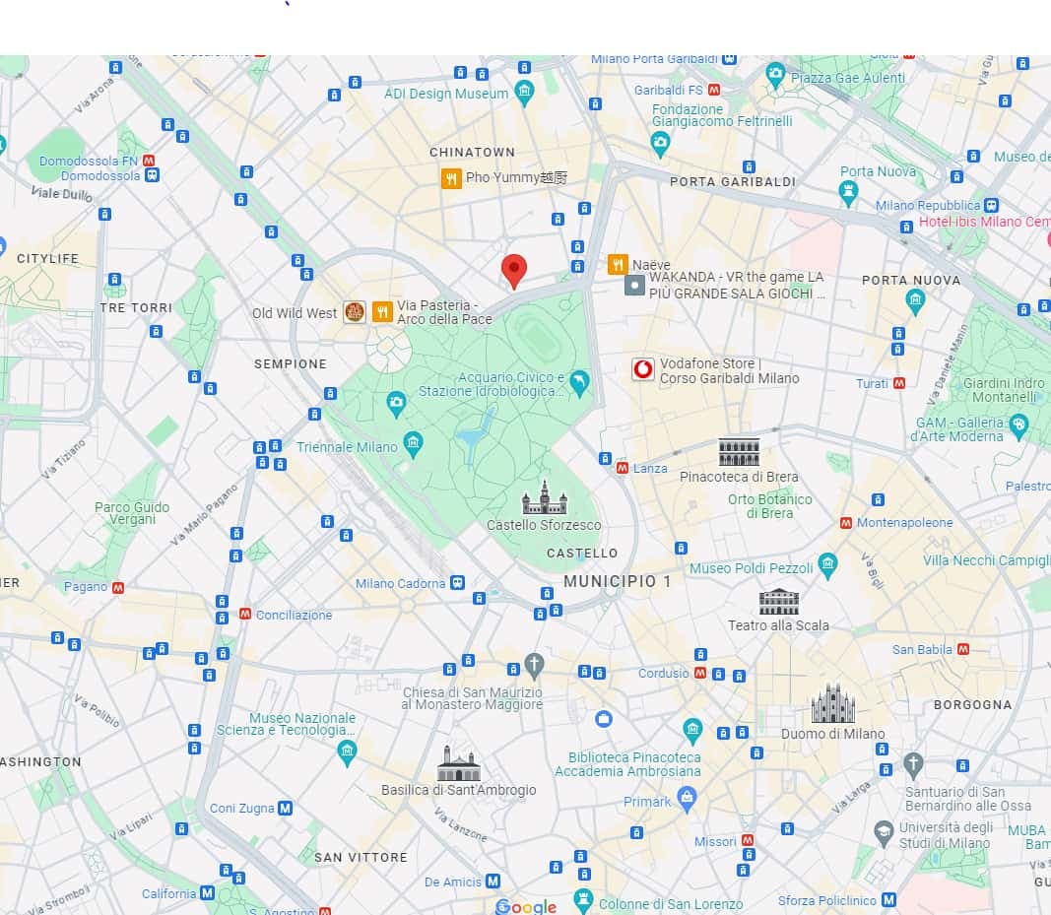The height and width of the screenshot is (915, 1051).
Task: Open the Sforza Policlinico metro icon
Action: coord(888,899)
